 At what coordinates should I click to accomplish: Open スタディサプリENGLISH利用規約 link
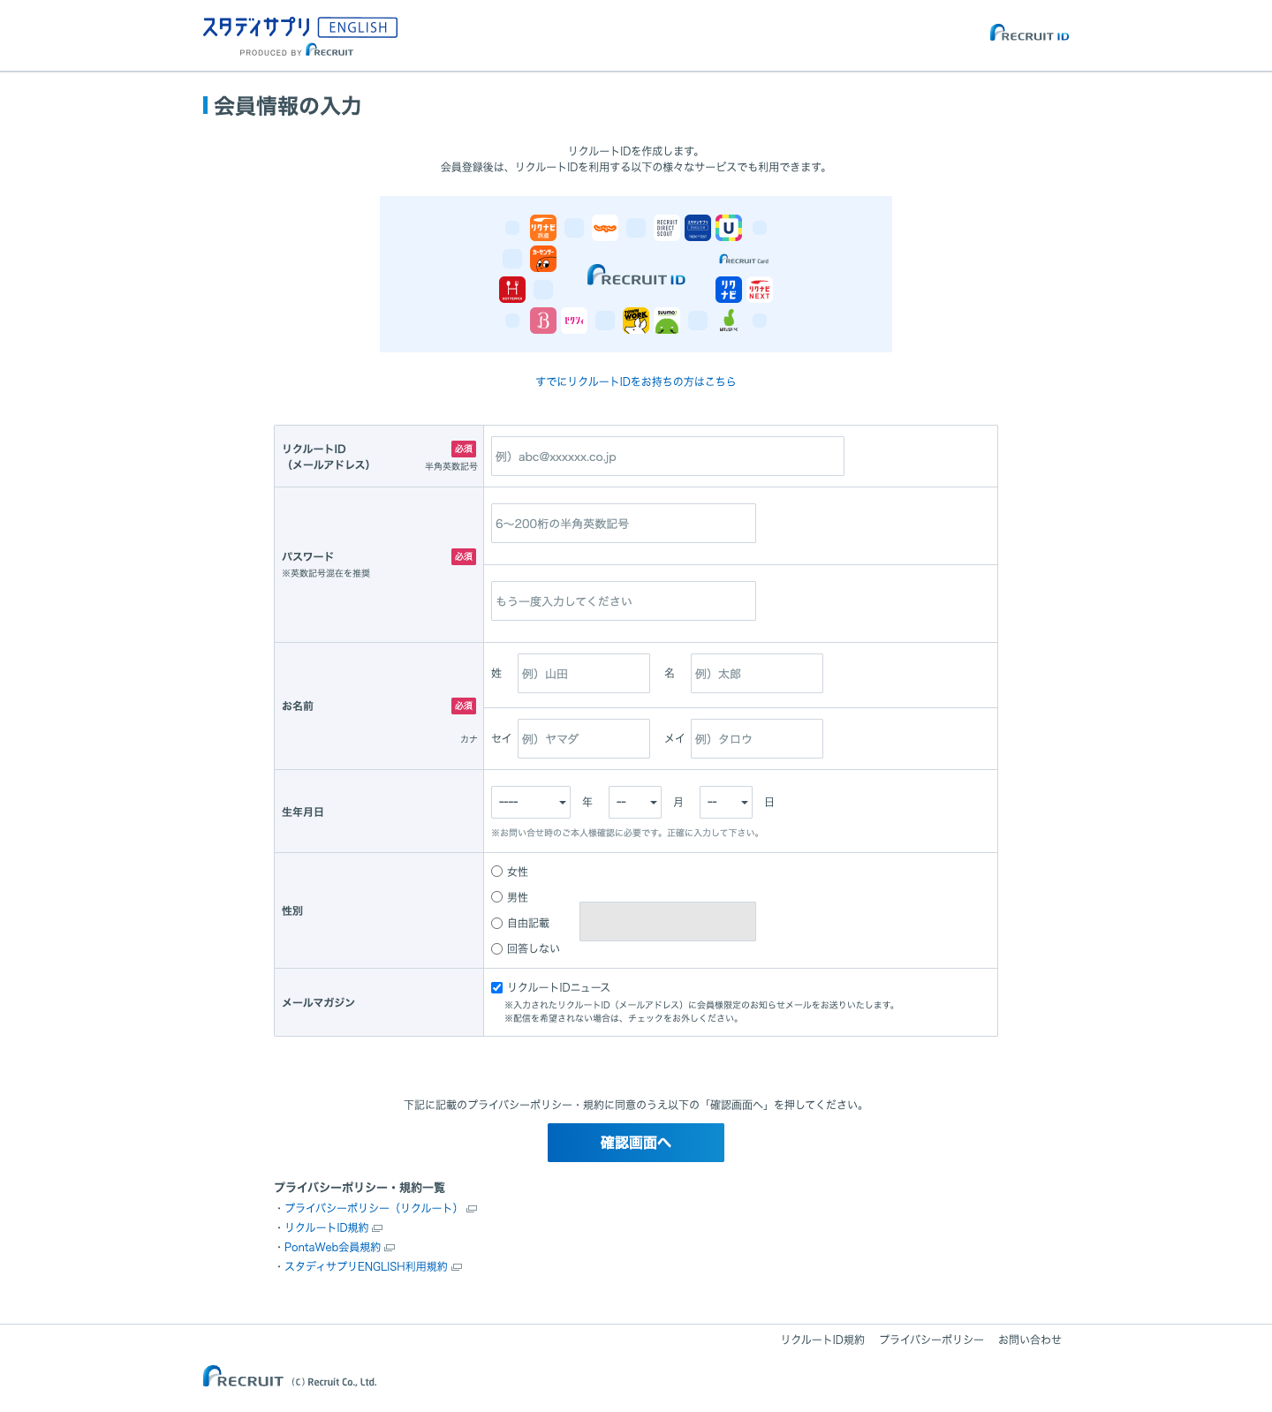367,1266
